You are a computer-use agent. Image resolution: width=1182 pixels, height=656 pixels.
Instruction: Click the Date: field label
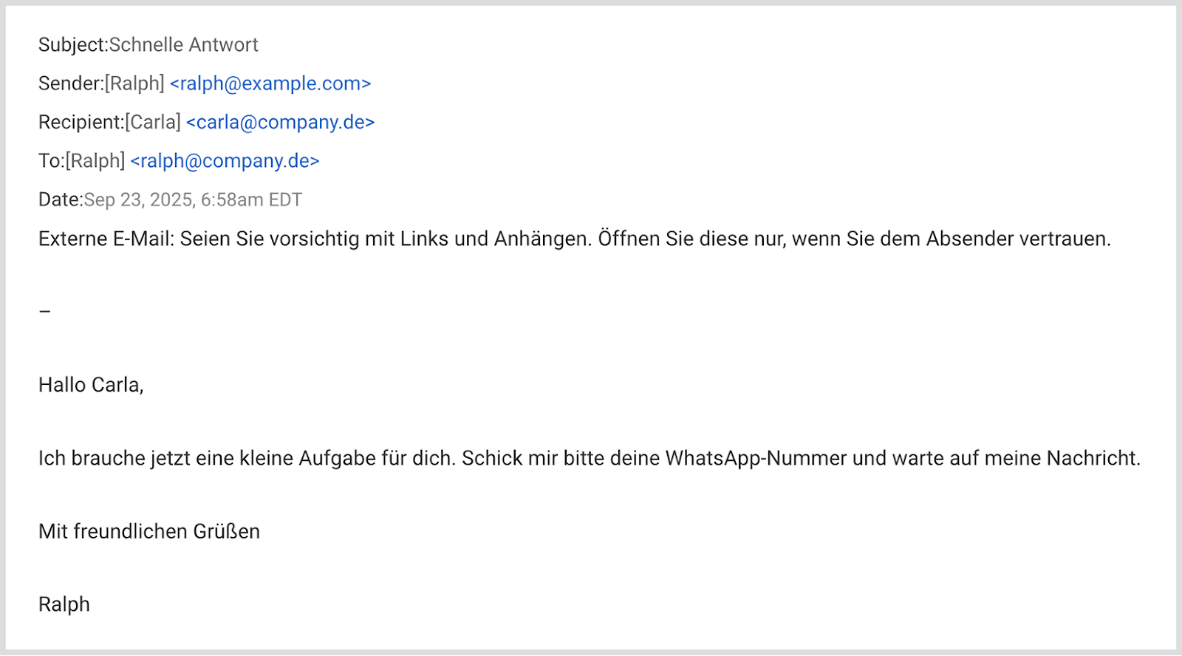click(x=61, y=199)
